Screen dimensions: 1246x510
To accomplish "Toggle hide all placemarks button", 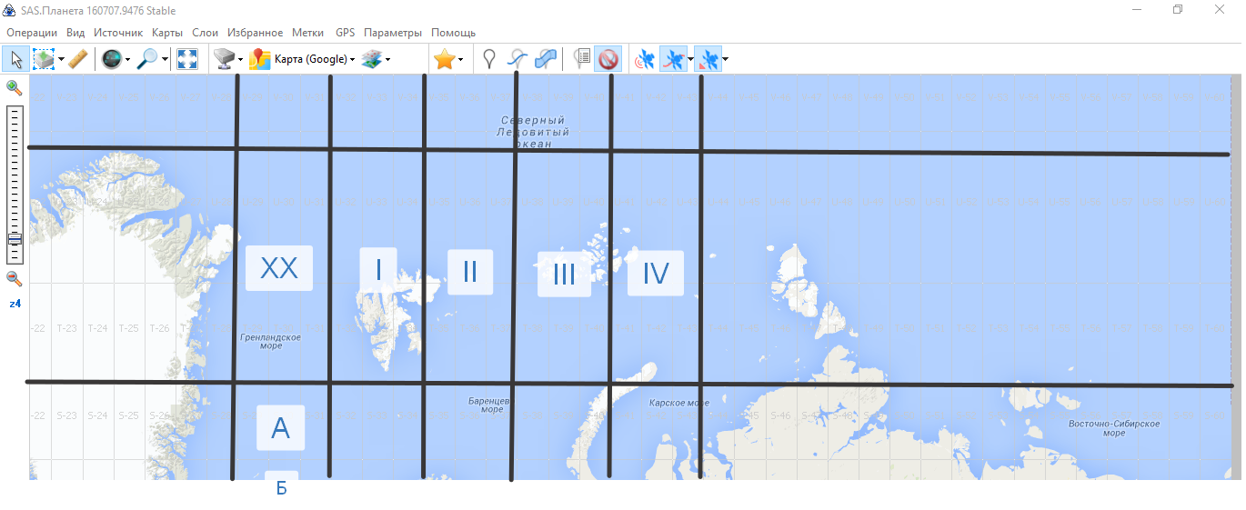I will (608, 60).
